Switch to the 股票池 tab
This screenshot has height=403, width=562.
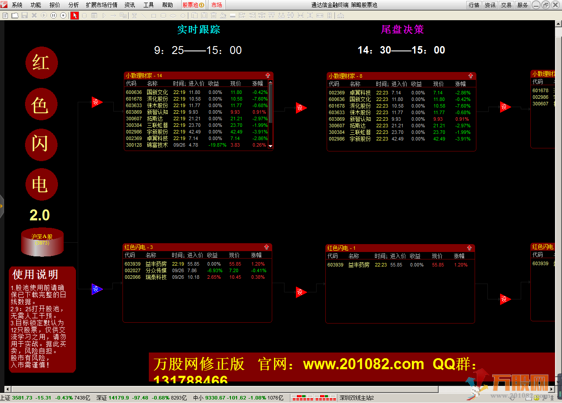click(x=193, y=5)
